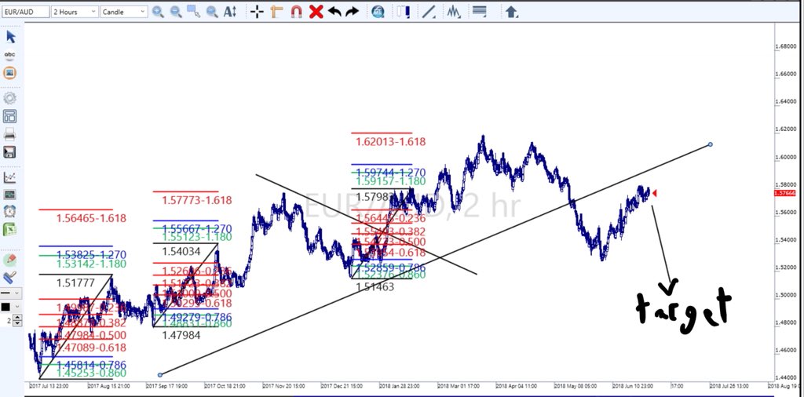Click the 1.55667-1.270 Fibonacci label
The width and height of the screenshot is (804, 397).
[197, 229]
